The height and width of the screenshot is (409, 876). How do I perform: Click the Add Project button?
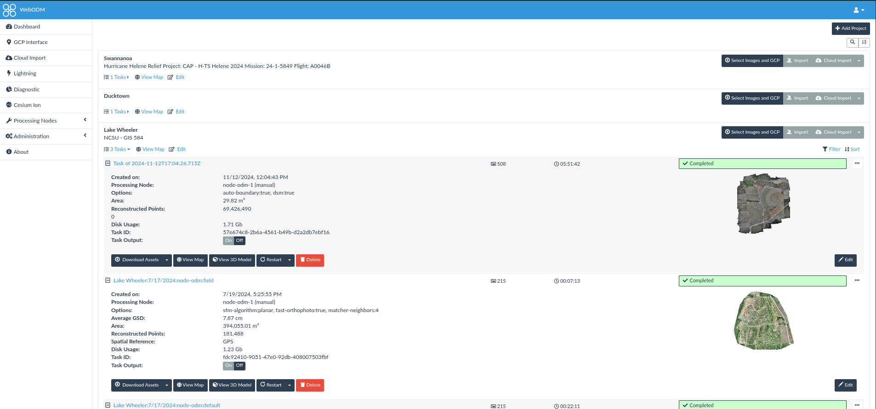pyautogui.click(x=850, y=28)
